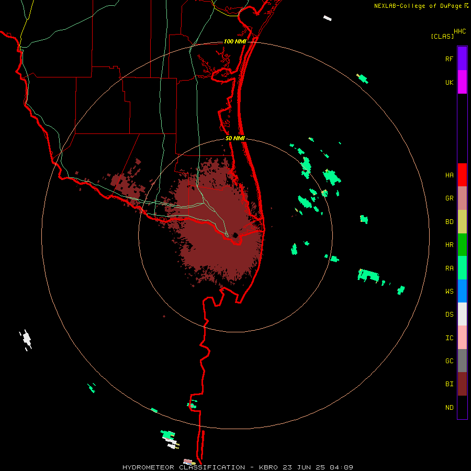Click the DS legend label

click(449, 315)
